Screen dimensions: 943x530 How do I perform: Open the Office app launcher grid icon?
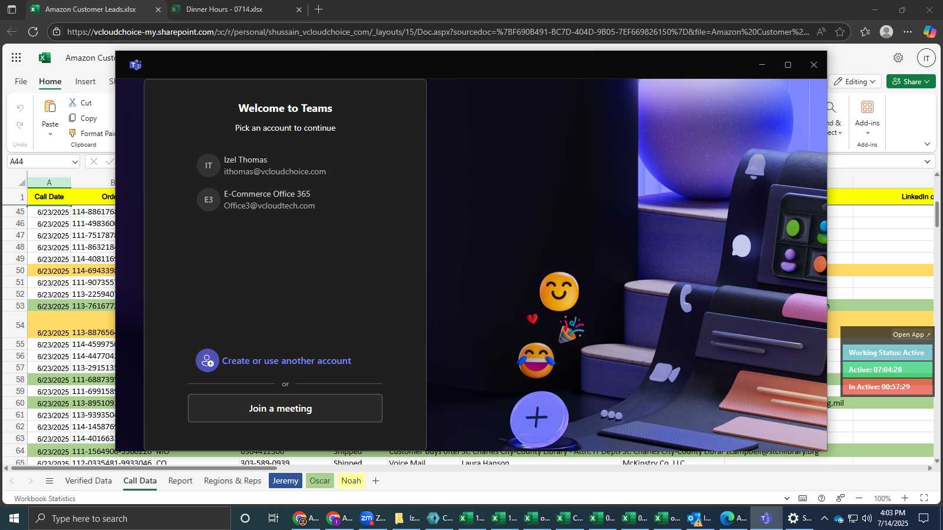click(x=17, y=58)
